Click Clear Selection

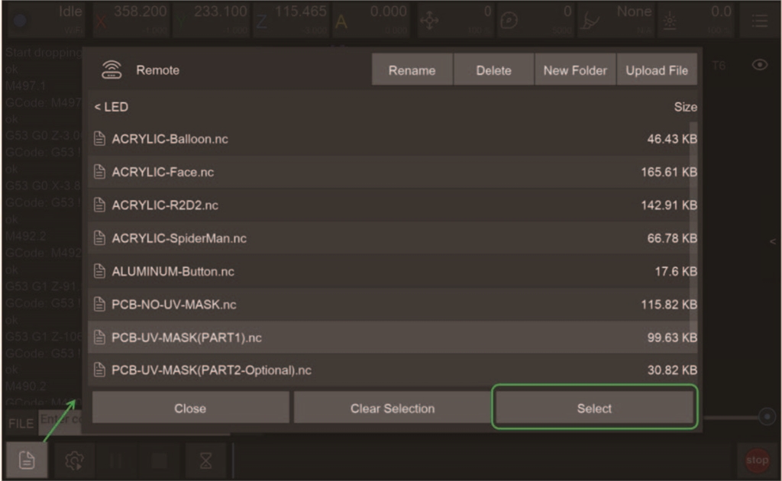(392, 408)
